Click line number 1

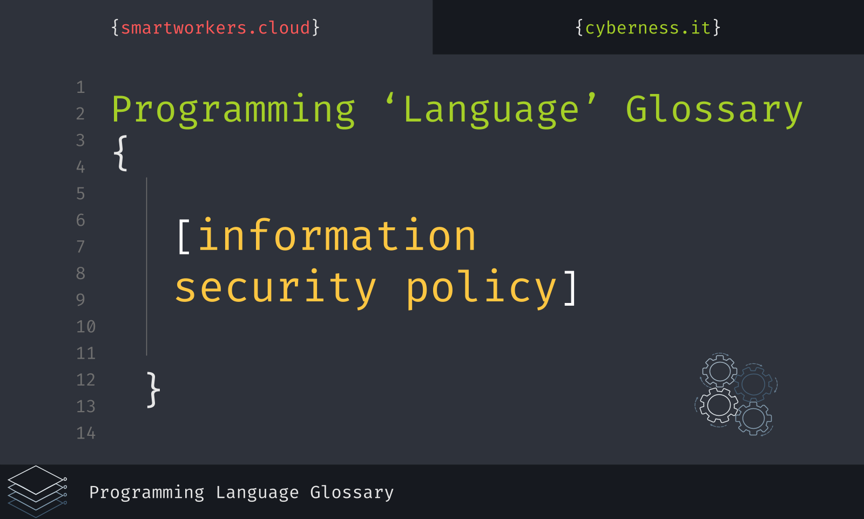[80, 87]
